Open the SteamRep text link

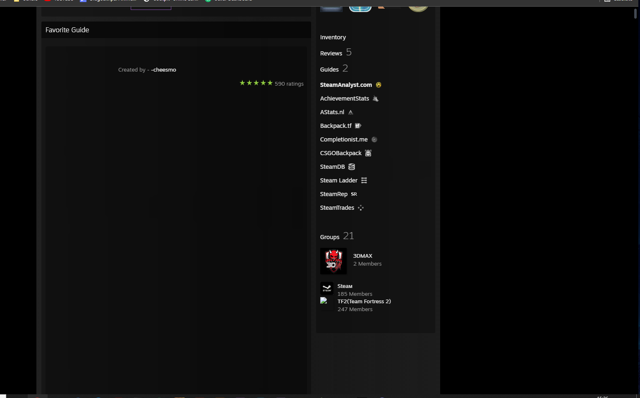pyautogui.click(x=334, y=194)
